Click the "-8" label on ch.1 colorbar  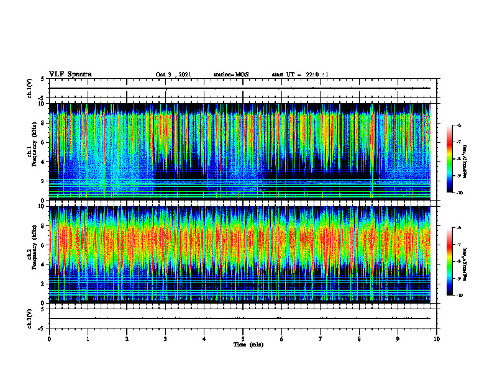coord(458,159)
